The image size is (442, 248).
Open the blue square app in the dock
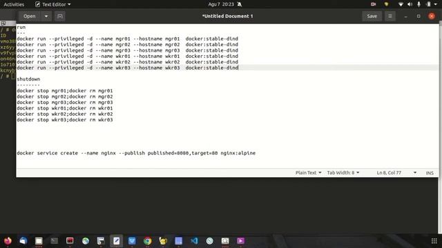pyautogui.click(x=178, y=241)
